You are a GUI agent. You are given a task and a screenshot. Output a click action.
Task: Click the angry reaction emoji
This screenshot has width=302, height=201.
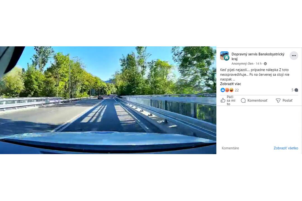(x=227, y=90)
